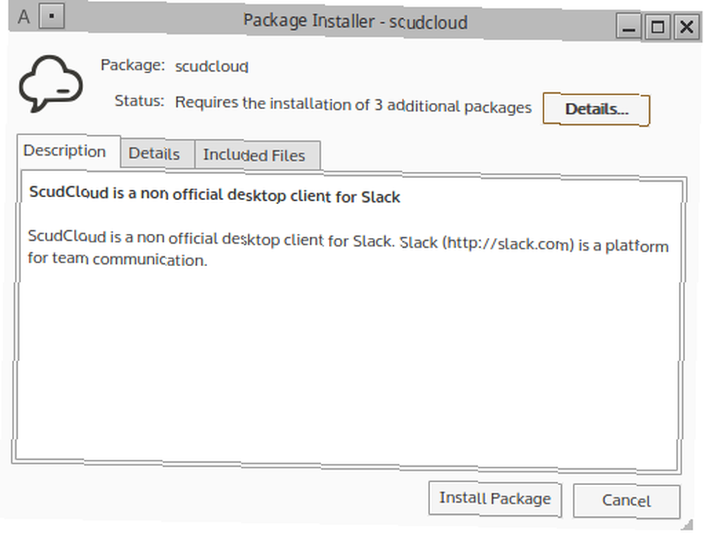704x533 pixels.
Task: Close the Package Installer window
Action: point(686,27)
